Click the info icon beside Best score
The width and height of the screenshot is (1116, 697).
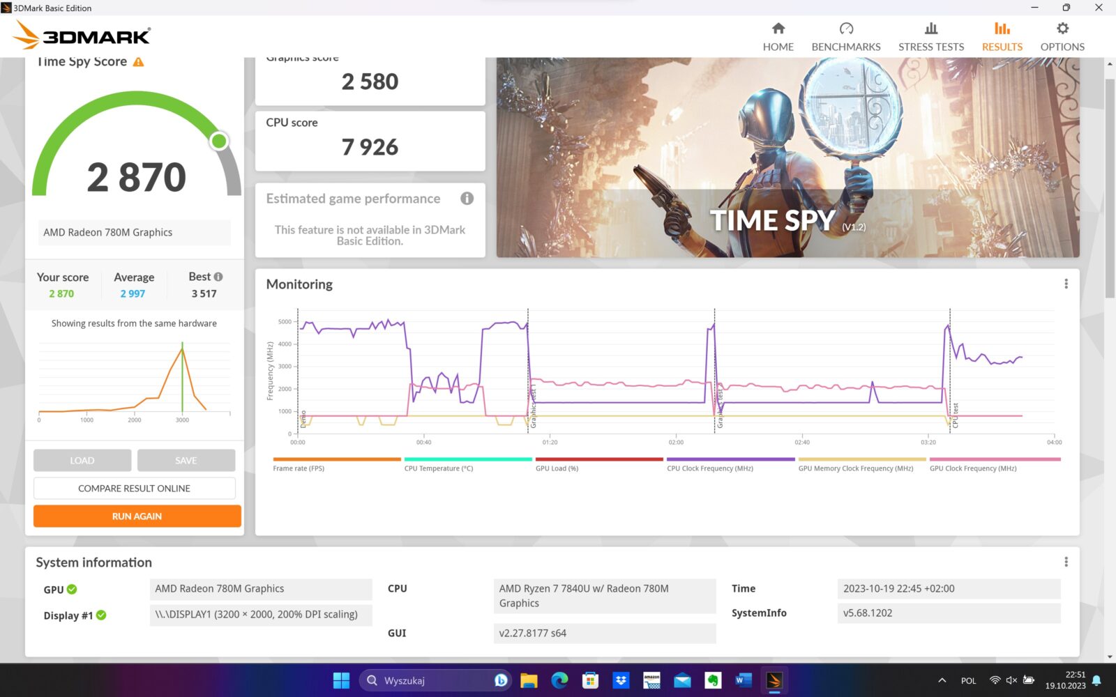point(218,277)
